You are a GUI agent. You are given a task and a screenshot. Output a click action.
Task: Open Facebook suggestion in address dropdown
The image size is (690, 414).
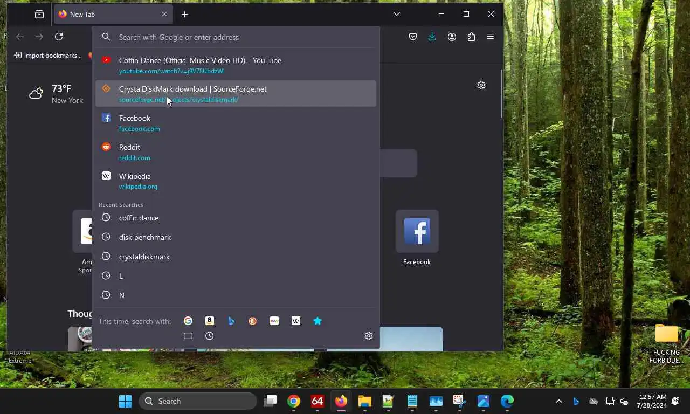[x=236, y=123]
